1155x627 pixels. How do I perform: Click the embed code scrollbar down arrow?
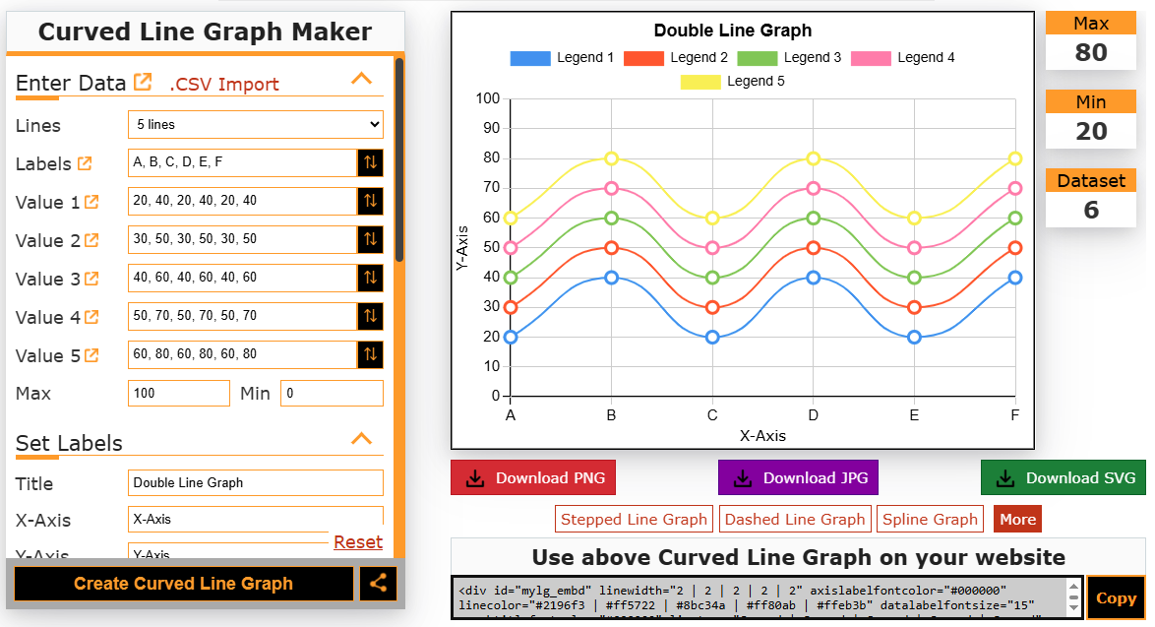pos(1073,608)
